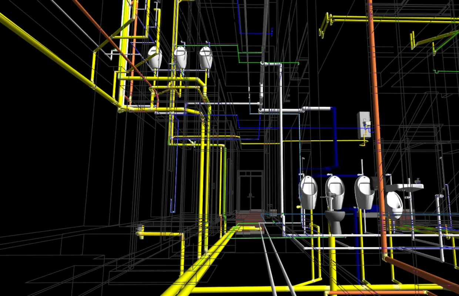459x296 pixels.
Task: Select the short yellow pipe with floor drain
Action: 159,234
